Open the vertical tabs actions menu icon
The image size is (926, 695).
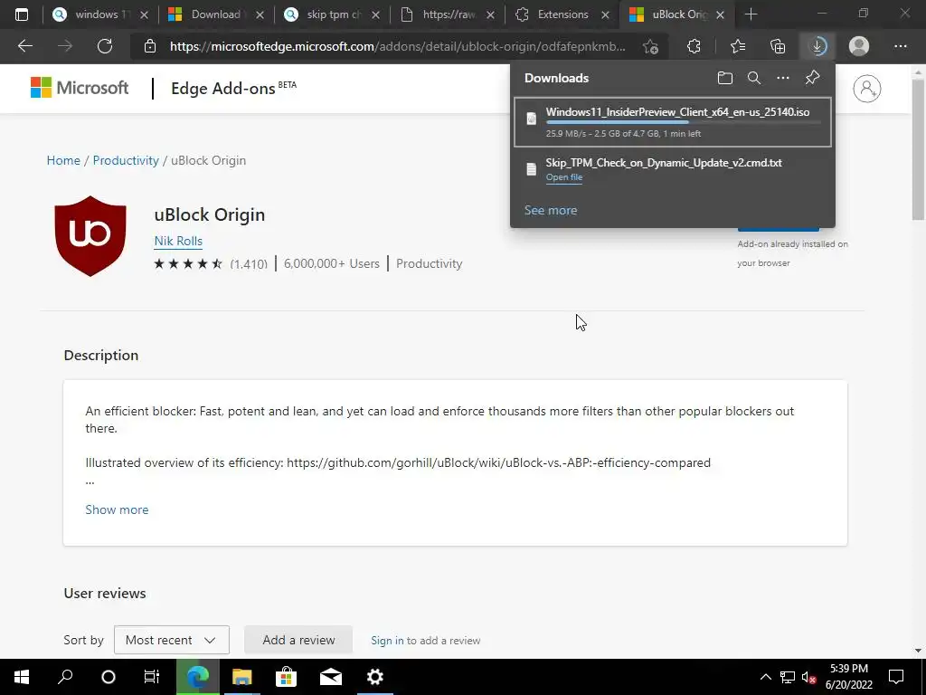(22, 14)
